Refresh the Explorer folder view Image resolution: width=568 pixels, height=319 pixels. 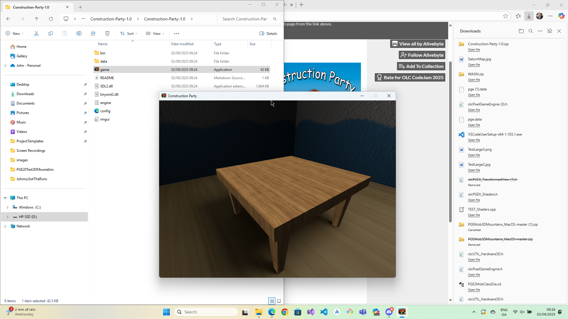51,19
